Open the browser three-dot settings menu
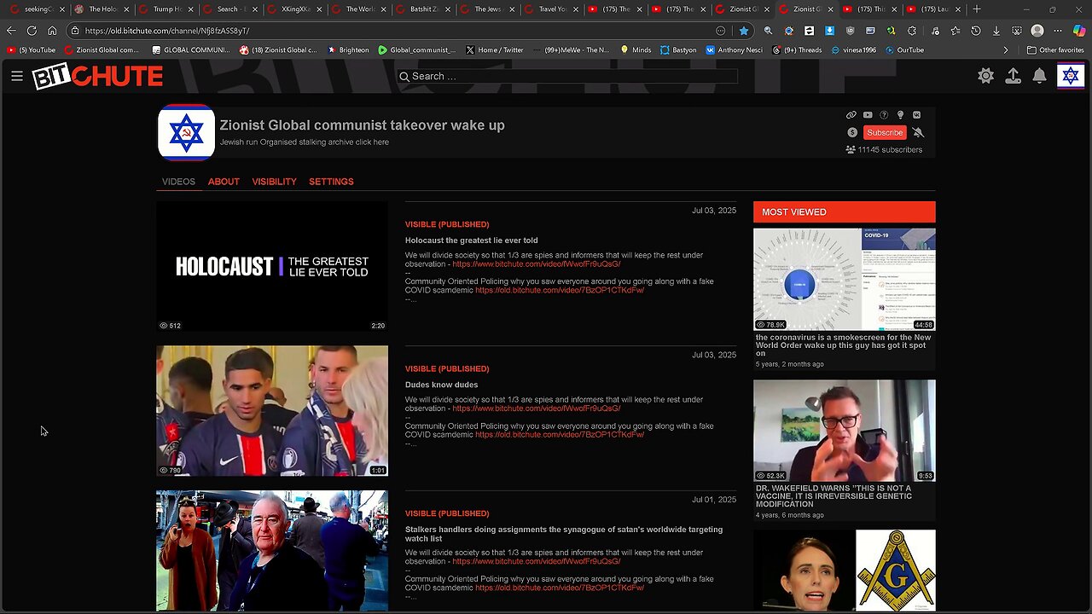The width and height of the screenshot is (1092, 614). pos(1058,30)
